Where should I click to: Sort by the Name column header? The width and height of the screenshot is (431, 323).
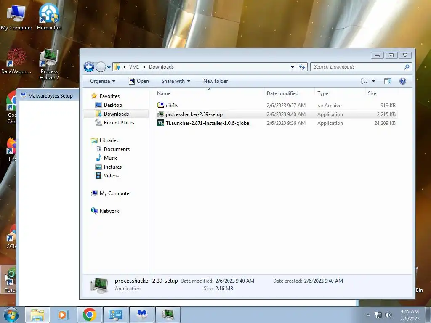(209, 93)
